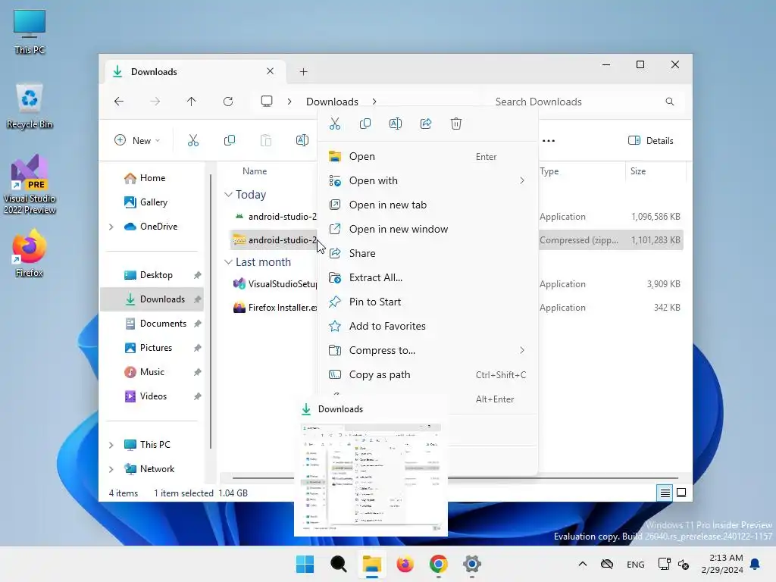Open Chrome from the taskbar
The width and height of the screenshot is (776, 582).
(439, 564)
